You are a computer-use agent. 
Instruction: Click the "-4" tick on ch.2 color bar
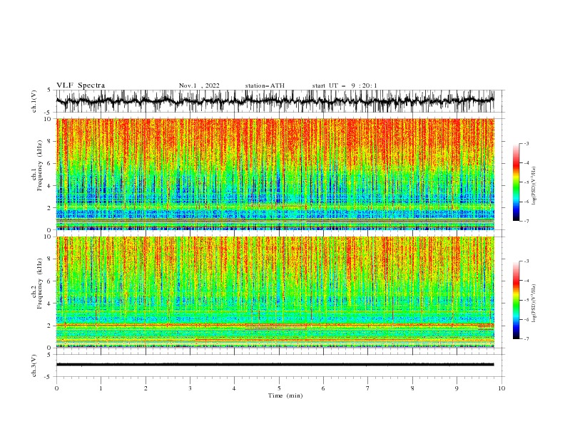point(526,281)
